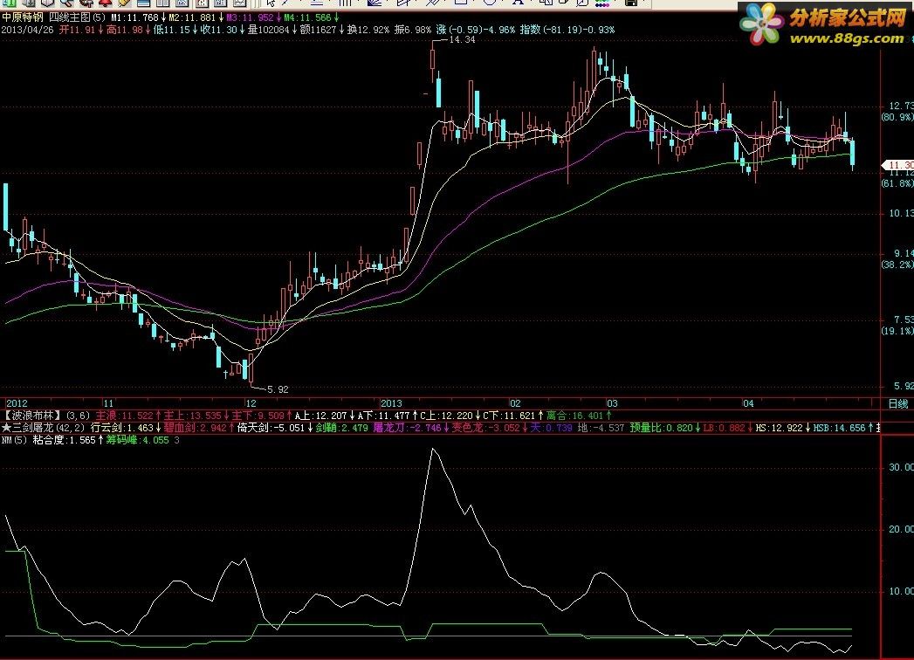Viewport: 914px width, 660px height.
Task: Click the 04 month marker on the time axis
Action: 748,402
